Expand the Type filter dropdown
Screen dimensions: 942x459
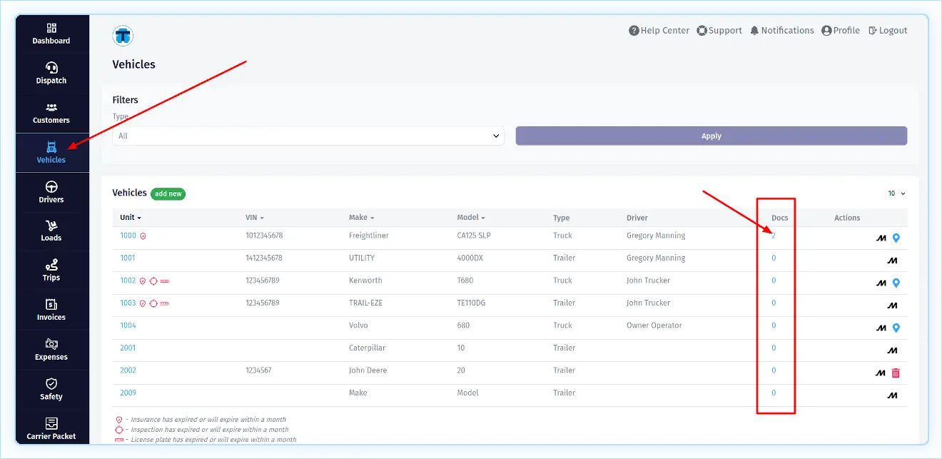tap(308, 136)
